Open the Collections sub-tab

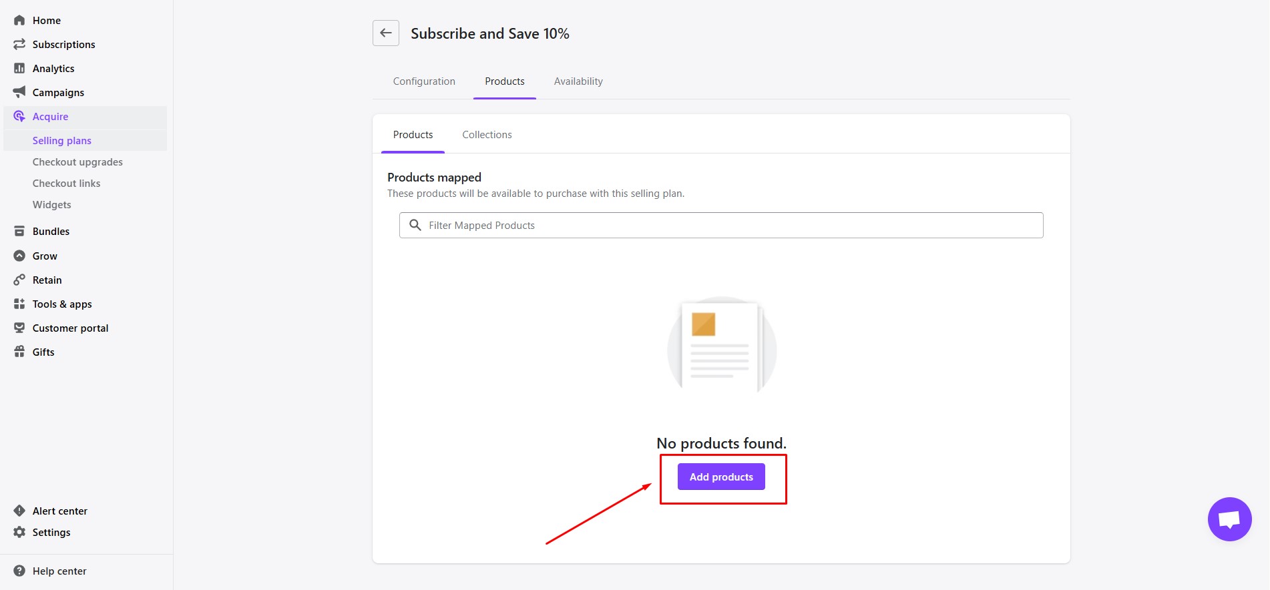click(487, 135)
